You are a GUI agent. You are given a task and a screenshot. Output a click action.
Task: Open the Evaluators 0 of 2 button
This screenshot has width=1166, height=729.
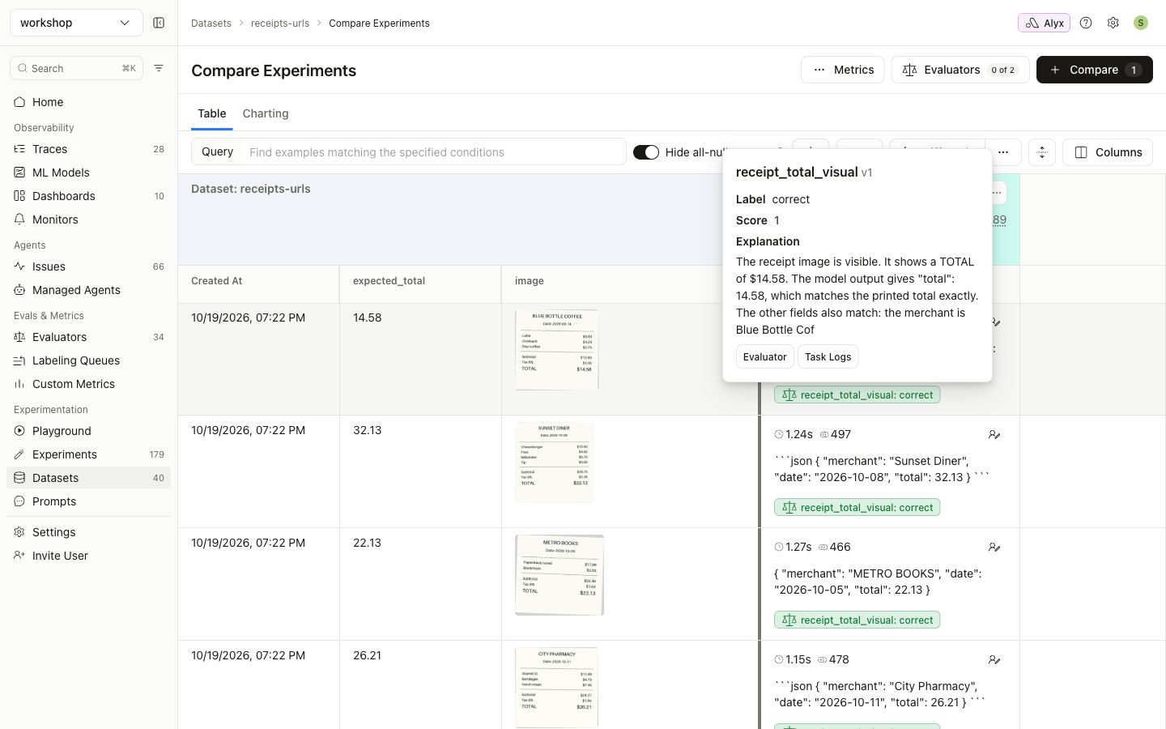click(x=960, y=70)
